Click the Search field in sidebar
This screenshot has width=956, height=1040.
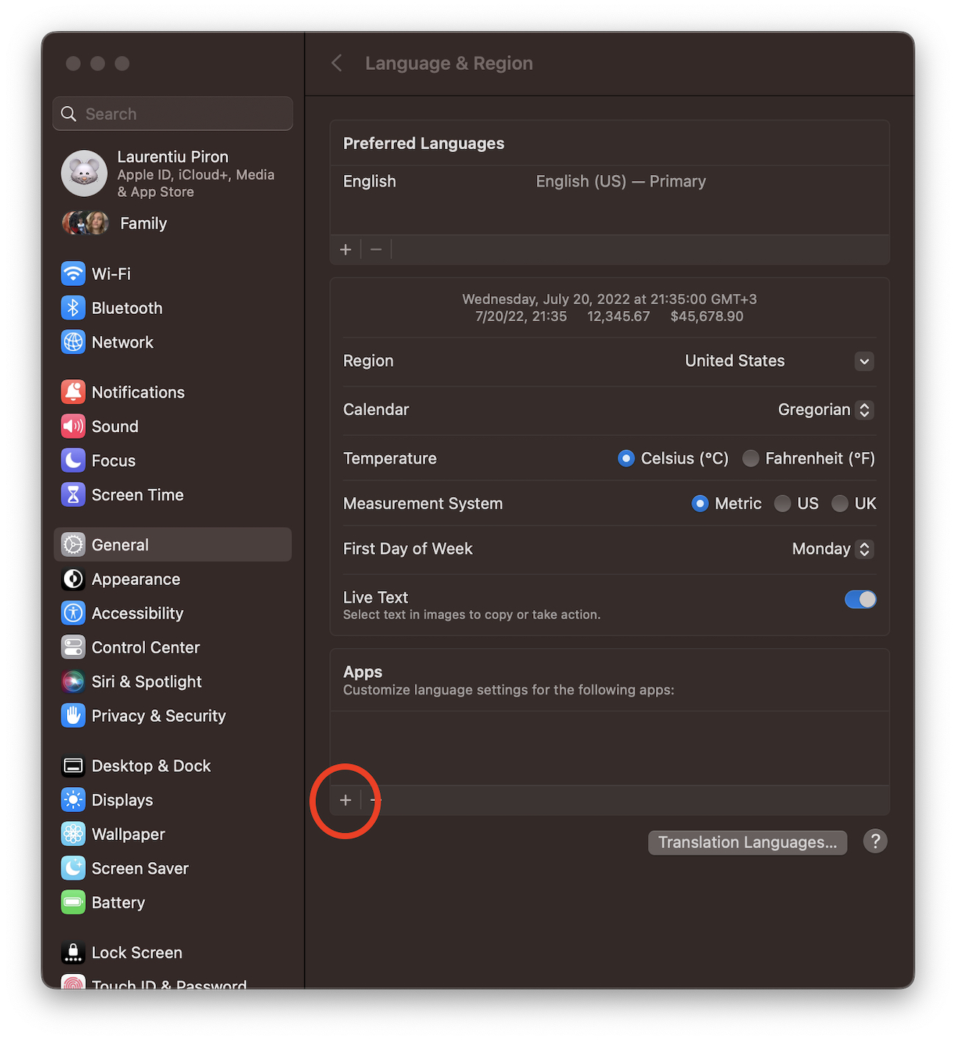click(x=173, y=114)
